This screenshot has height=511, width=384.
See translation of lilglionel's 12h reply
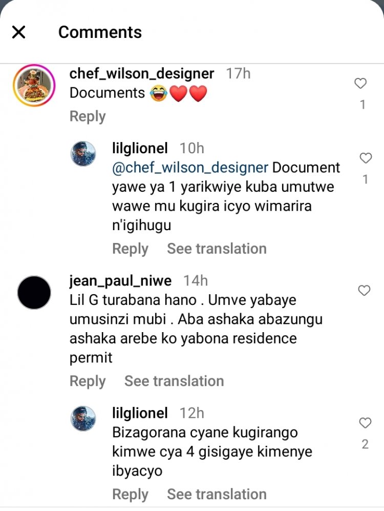pos(217,494)
